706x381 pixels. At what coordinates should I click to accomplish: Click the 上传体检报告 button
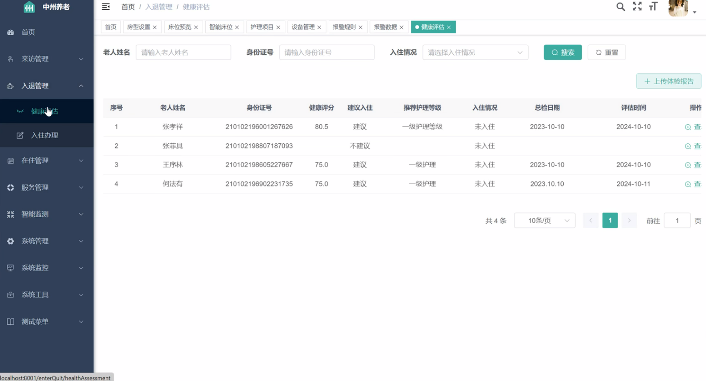pyautogui.click(x=668, y=81)
